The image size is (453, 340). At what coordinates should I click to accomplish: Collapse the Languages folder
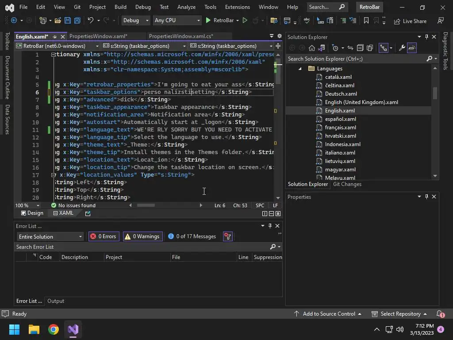[x=300, y=69]
